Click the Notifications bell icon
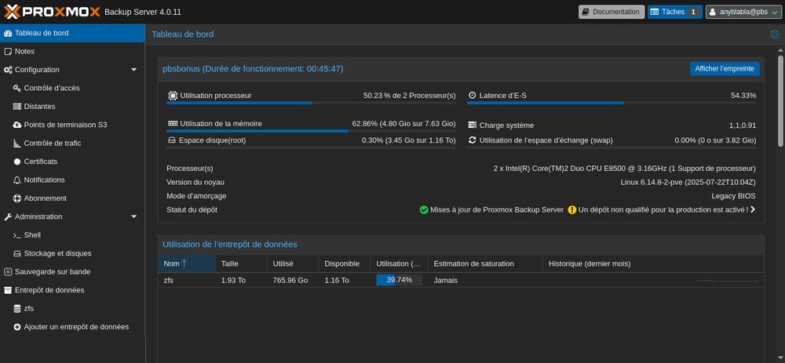 [x=17, y=180]
